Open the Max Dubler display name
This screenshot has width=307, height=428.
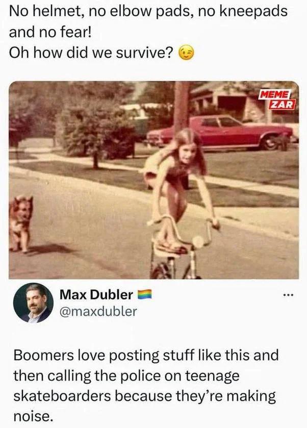point(96,295)
